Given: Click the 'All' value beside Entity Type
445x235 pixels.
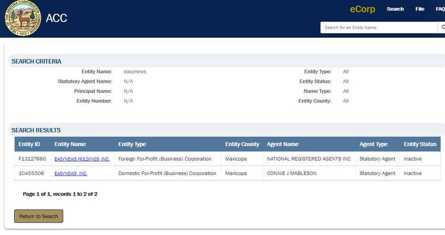Looking at the screenshot, I should (346, 72).
